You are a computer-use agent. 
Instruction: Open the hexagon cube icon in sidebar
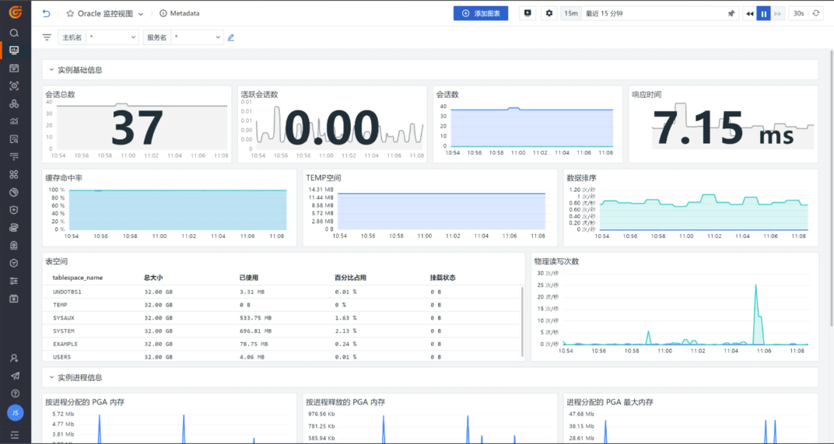click(14, 263)
